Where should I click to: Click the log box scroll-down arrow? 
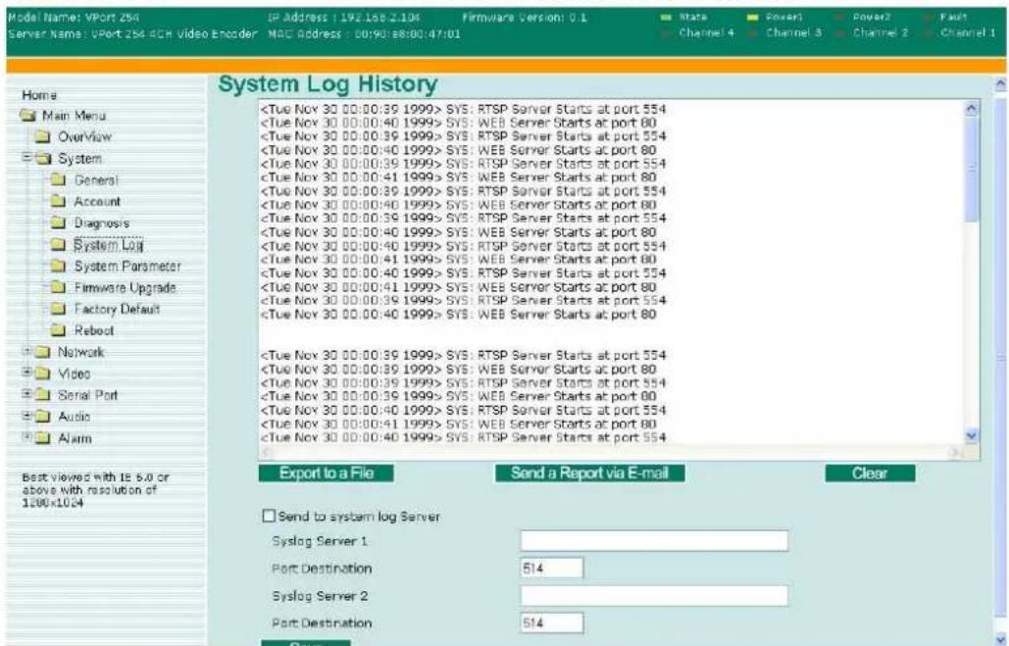click(972, 435)
